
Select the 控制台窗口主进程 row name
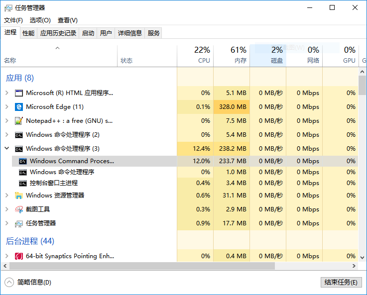point(54,183)
